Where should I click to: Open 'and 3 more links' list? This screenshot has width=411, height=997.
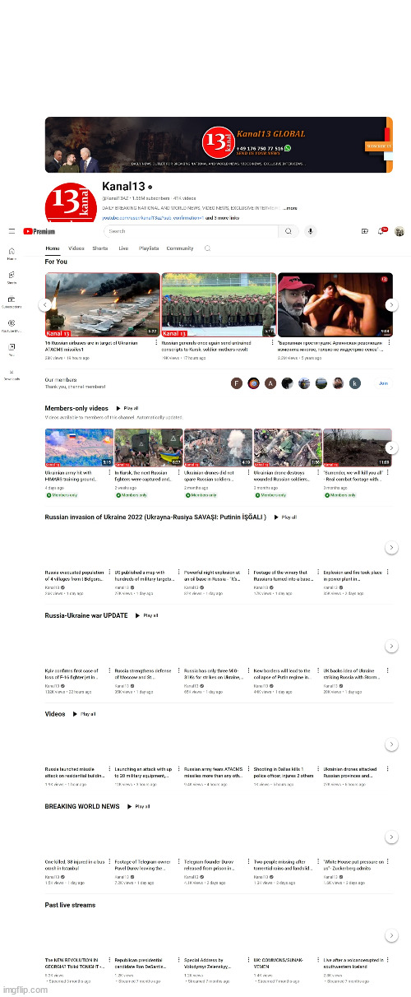pos(222,218)
